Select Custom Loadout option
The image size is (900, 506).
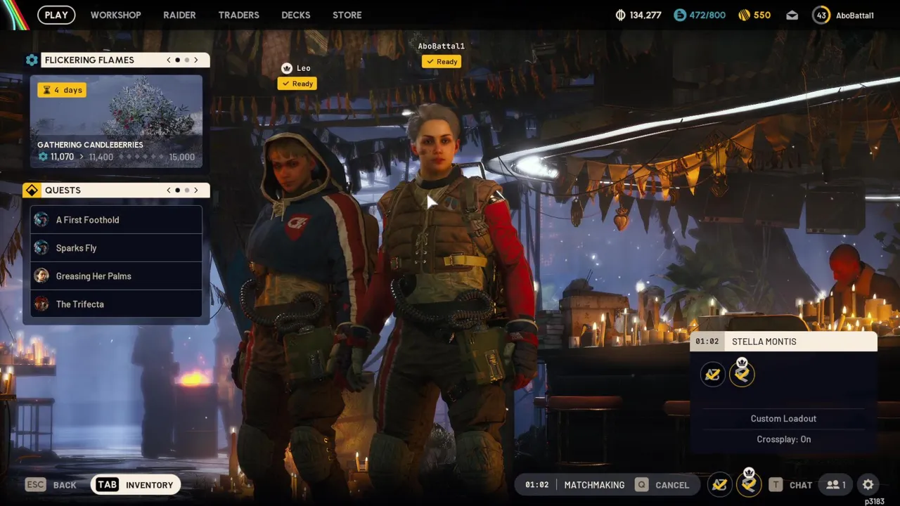click(783, 419)
